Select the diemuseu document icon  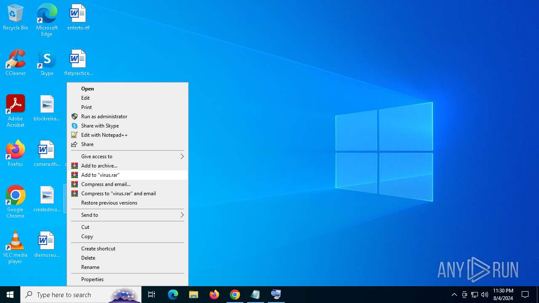(47, 245)
